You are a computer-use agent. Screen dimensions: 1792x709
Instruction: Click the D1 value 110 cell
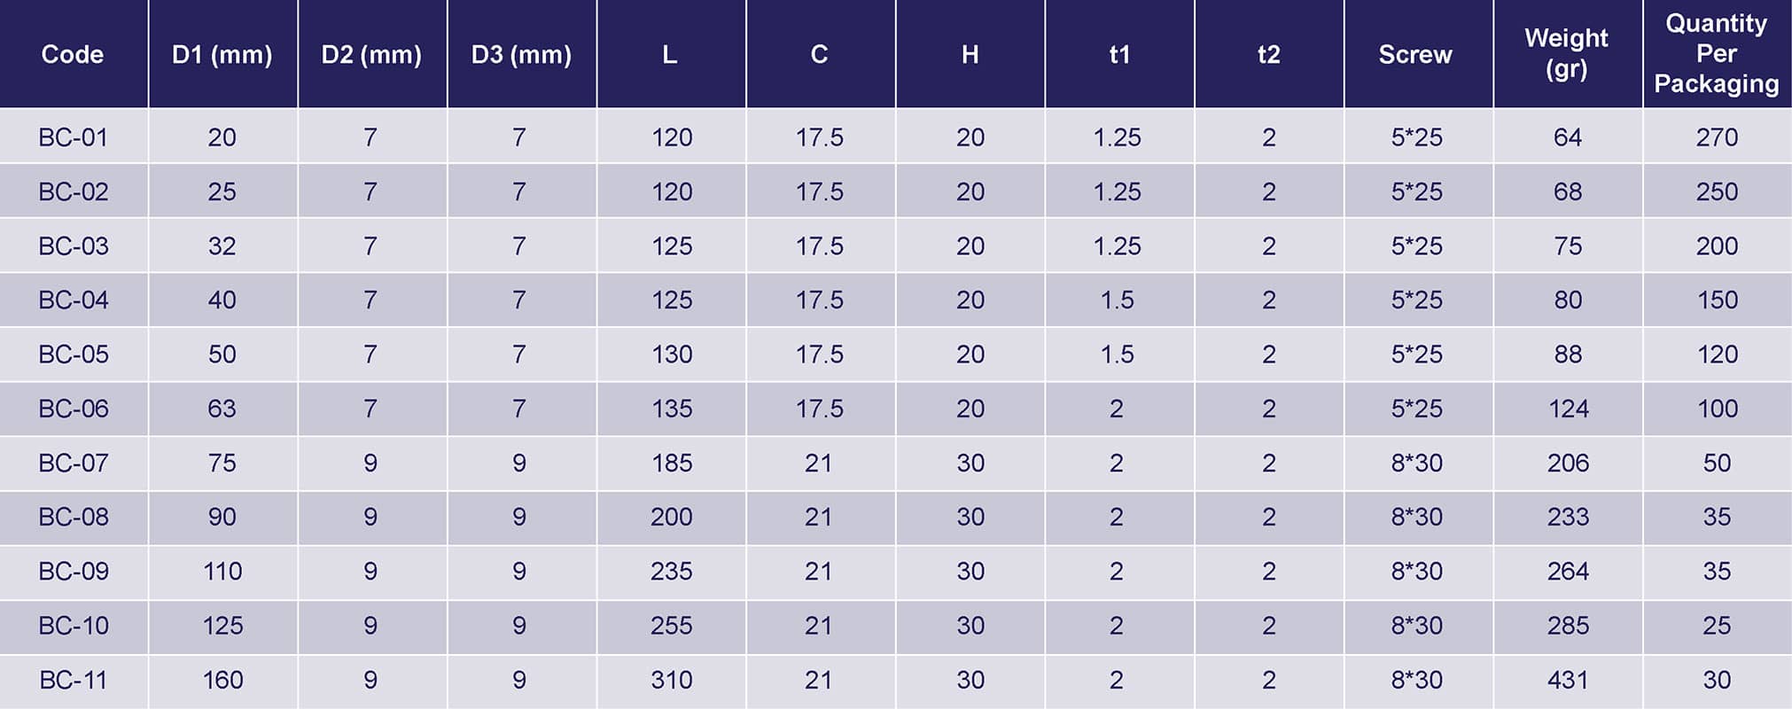coord(222,572)
